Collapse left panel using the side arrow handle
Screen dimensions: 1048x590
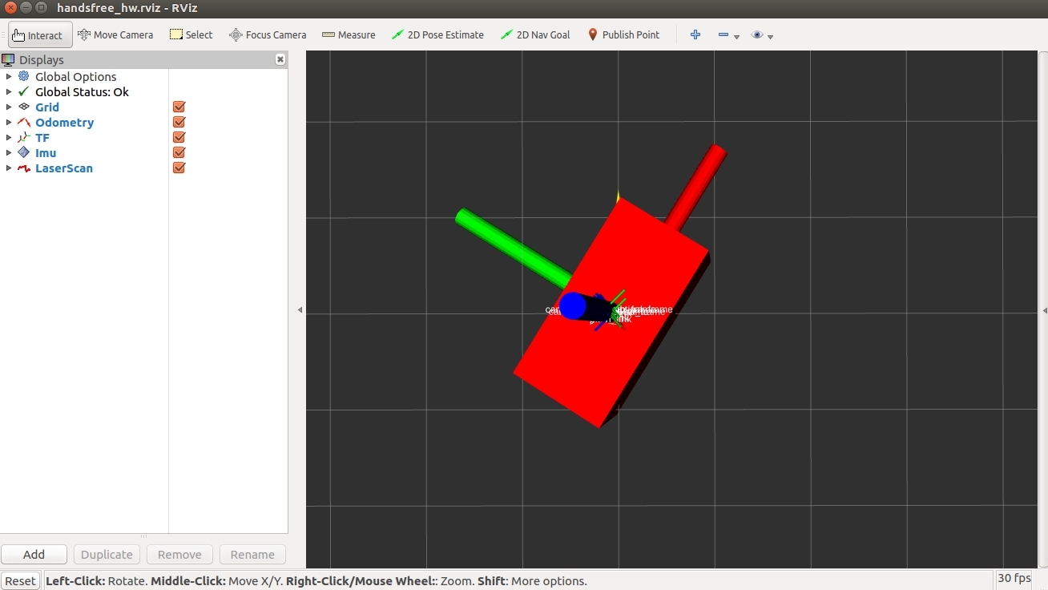point(300,309)
